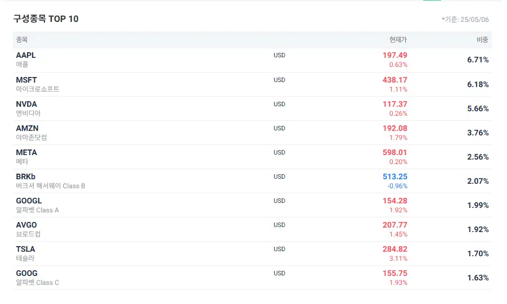Click AAPL price 197.49

click(x=395, y=55)
